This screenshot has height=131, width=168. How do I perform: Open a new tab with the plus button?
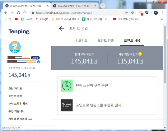pos(103,6)
